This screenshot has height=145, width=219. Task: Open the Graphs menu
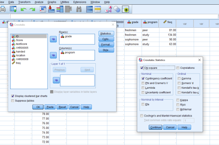pos(52,2)
